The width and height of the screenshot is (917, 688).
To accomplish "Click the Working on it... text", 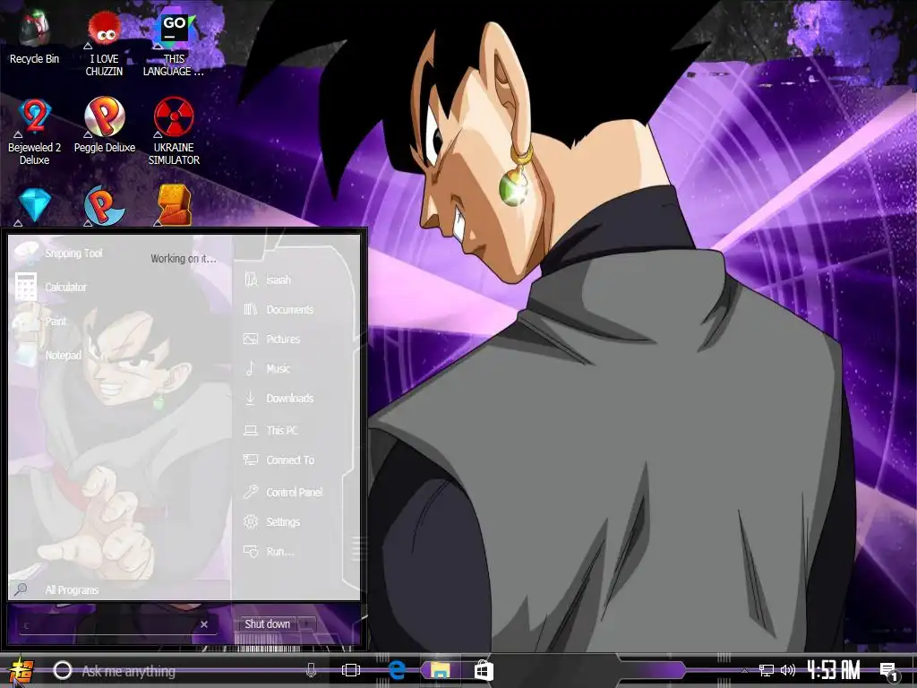I will (x=183, y=259).
